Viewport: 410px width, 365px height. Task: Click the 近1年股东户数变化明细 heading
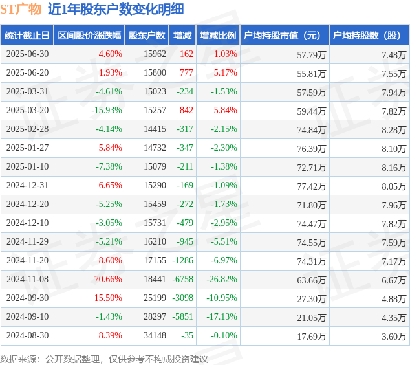116,9
